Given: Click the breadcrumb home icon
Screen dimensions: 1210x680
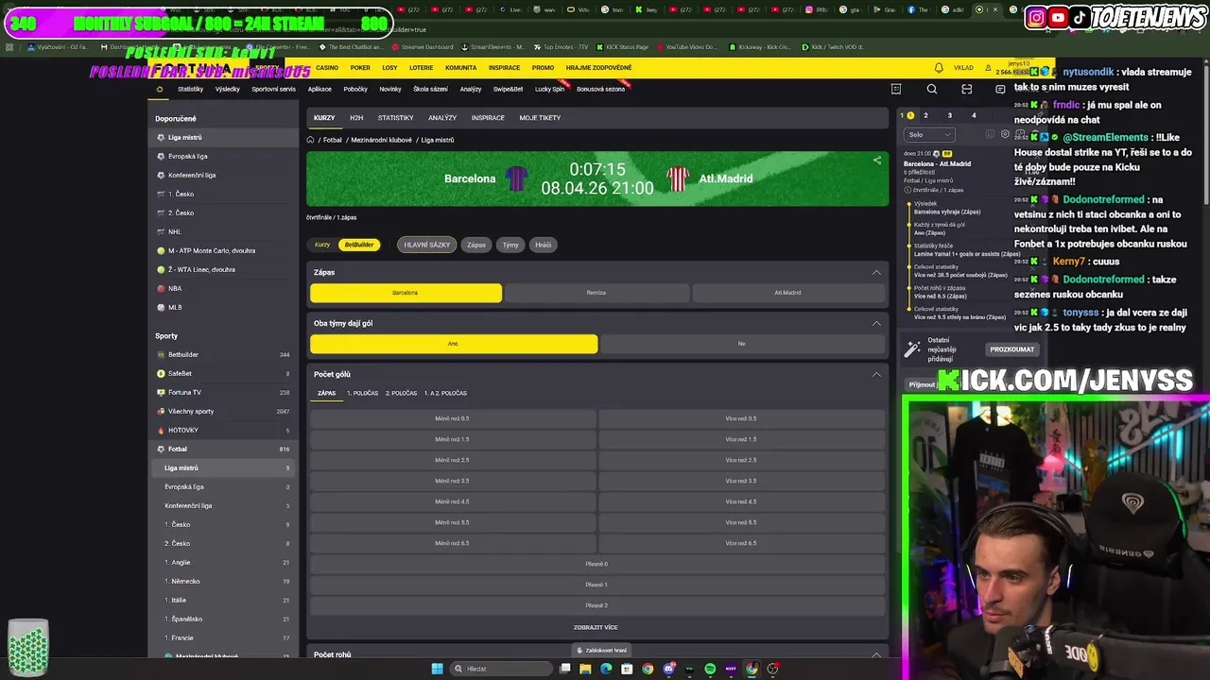Looking at the screenshot, I should [310, 140].
